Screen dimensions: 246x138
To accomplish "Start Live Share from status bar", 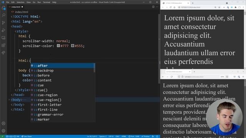I will click(x=27, y=136).
